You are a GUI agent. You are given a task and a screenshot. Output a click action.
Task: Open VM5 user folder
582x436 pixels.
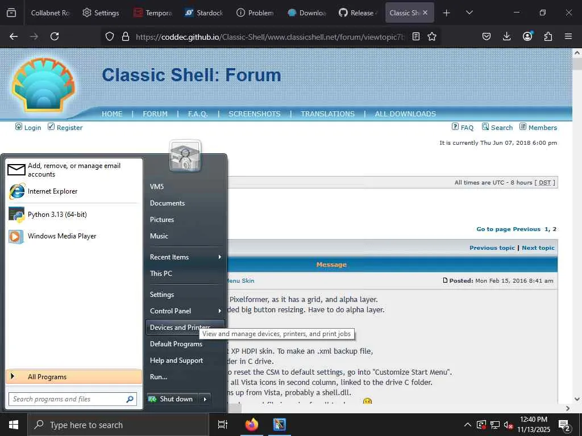pos(185,186)
